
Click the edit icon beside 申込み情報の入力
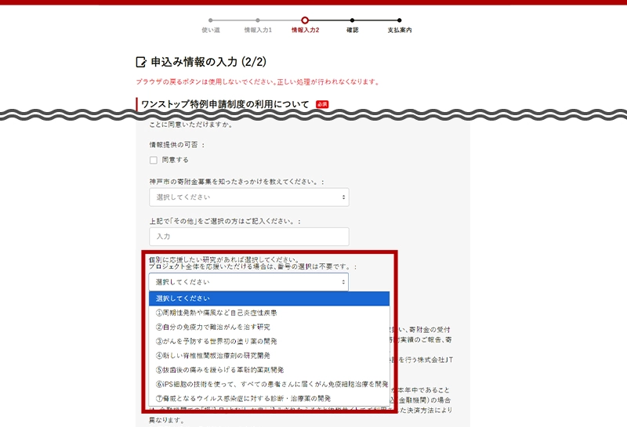(x=141, y=61)
